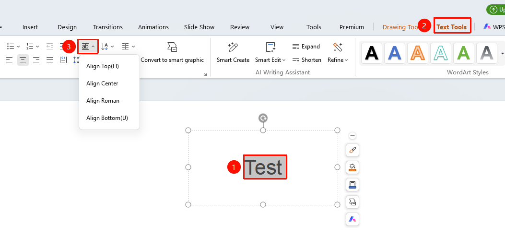Click the bulleted list icon
The width and height of the screenshot is (505, 249).
(x=11, y=47)
